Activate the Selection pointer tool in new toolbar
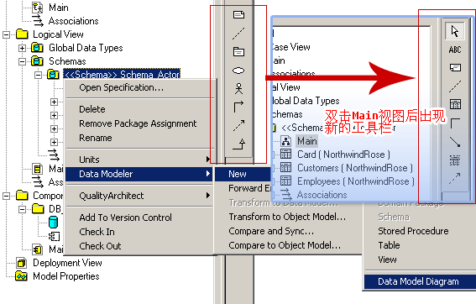The image size is (476, 304). [454, 31]
